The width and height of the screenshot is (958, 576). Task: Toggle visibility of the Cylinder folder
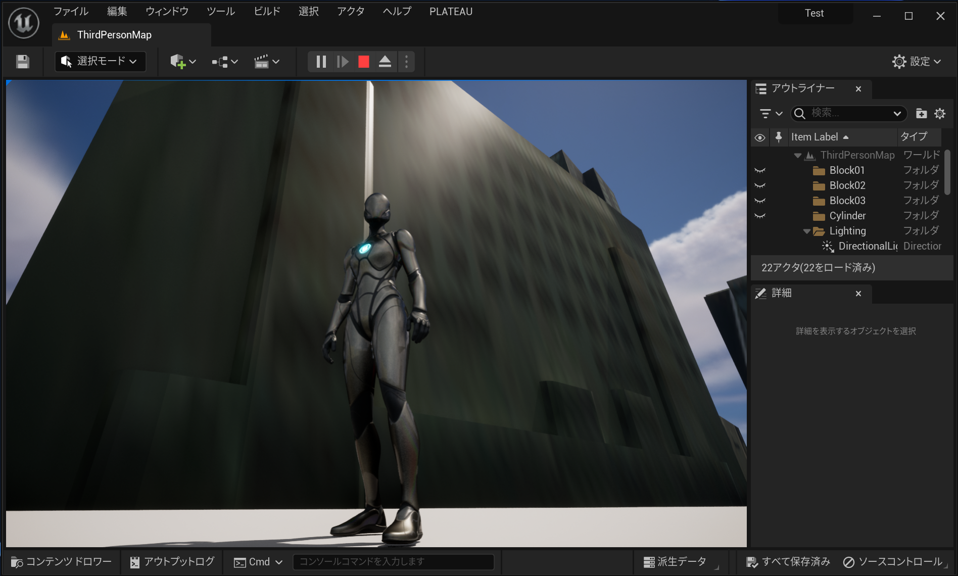(760, 216)
